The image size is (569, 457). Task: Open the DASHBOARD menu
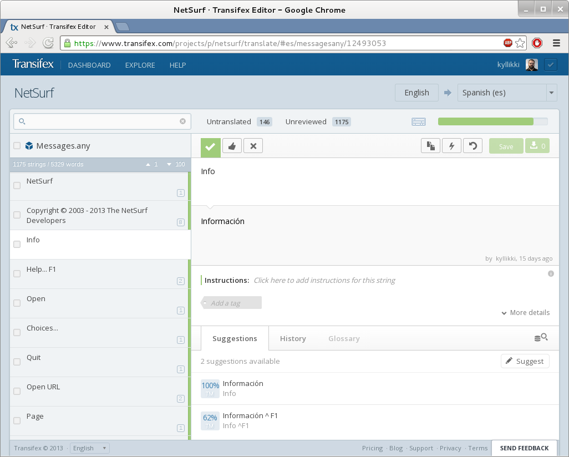pos(89,65)
